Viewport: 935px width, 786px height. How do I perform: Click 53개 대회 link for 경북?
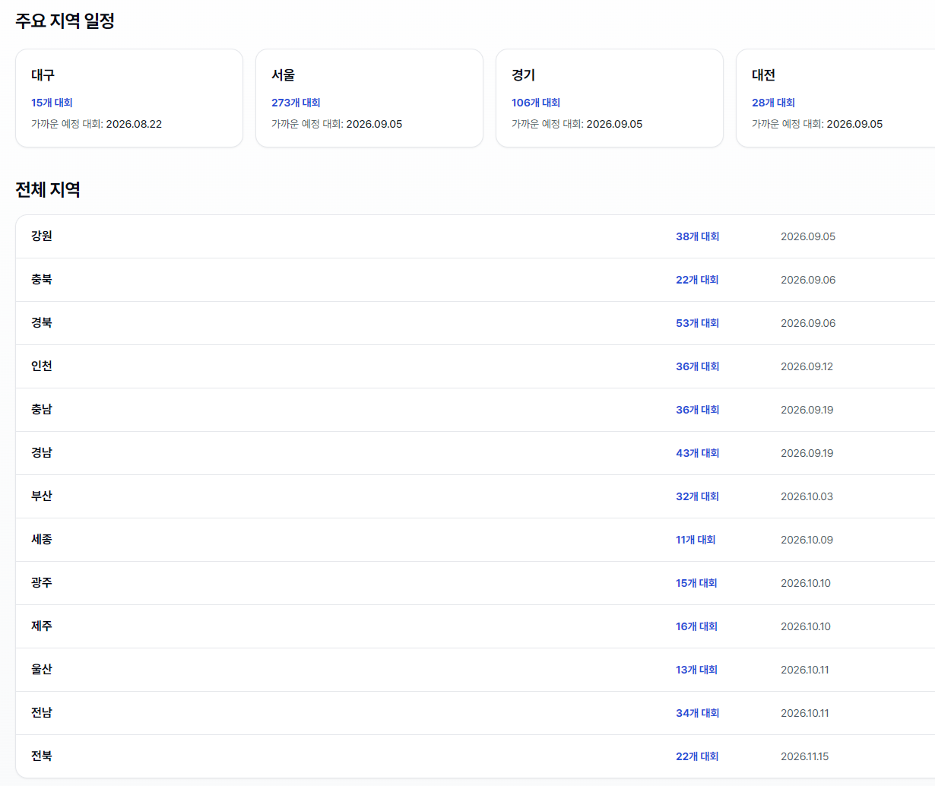tap(697, 323)
